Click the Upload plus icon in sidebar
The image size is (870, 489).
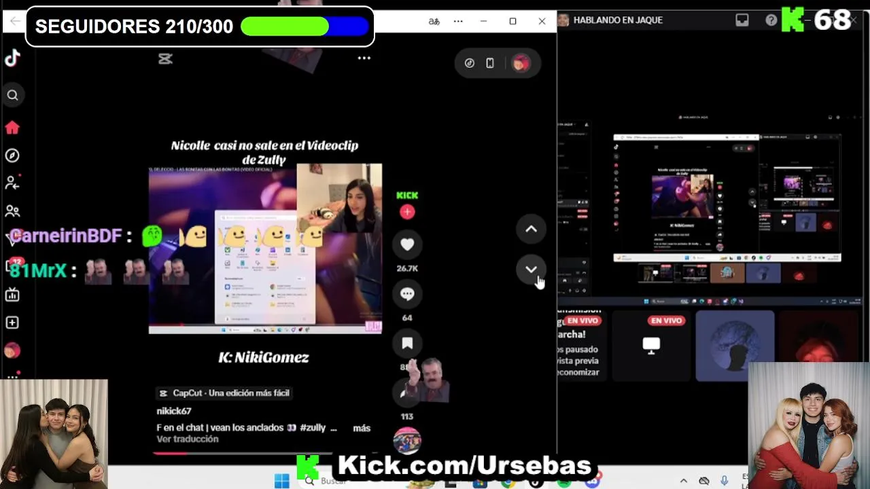coord(12,323)
